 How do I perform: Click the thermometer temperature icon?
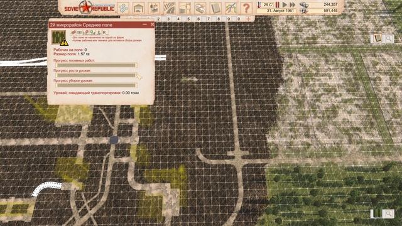[x=259, y=5]
